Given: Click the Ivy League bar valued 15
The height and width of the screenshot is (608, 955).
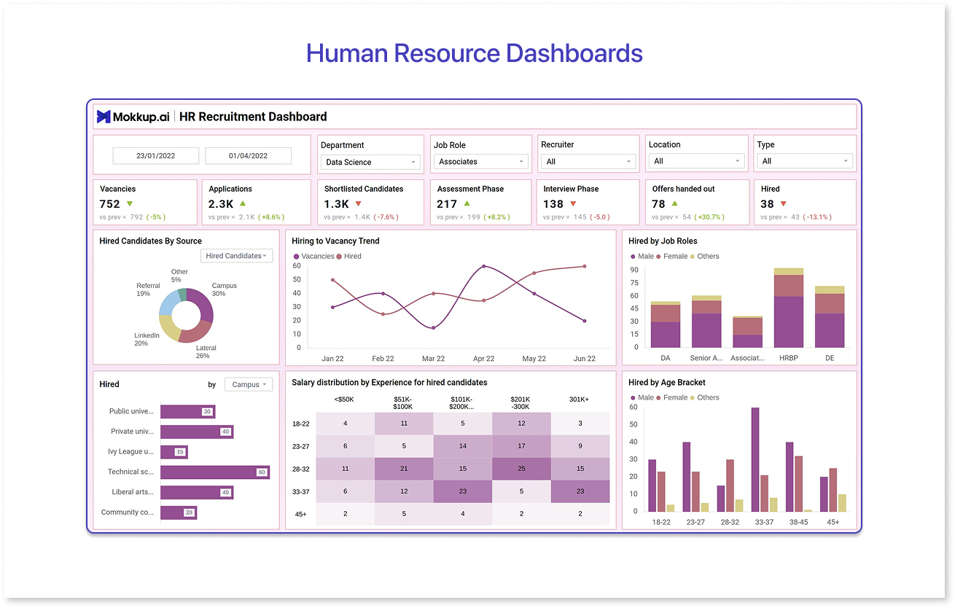Looking at the screenshot, I should (x=174, y=452).
